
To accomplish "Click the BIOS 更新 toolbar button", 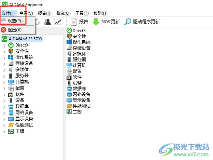I will [106, 22].
